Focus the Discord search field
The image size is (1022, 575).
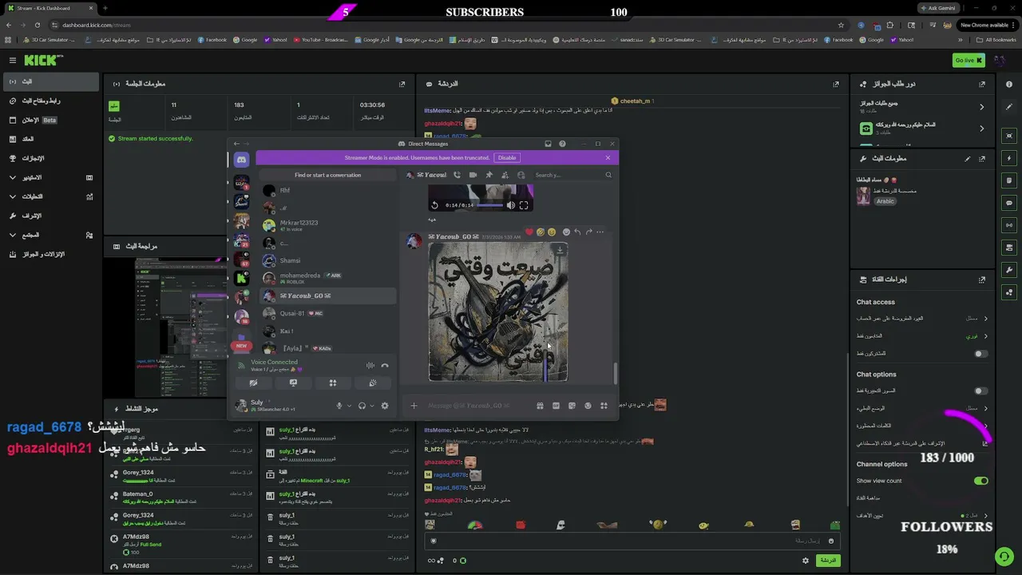click(572, 175)
